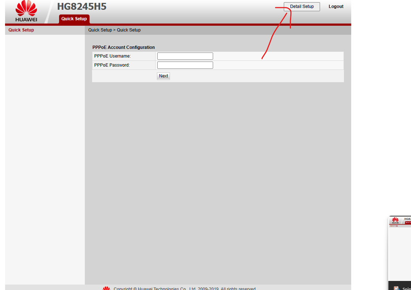Log out using the Logout link
Screen dimensions: 411x290
tap(336, 7)
